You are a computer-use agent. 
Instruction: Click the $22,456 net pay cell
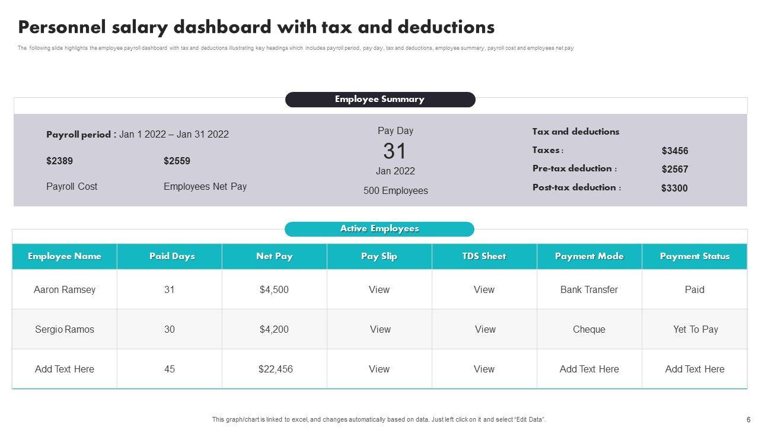tap(276, 369)
